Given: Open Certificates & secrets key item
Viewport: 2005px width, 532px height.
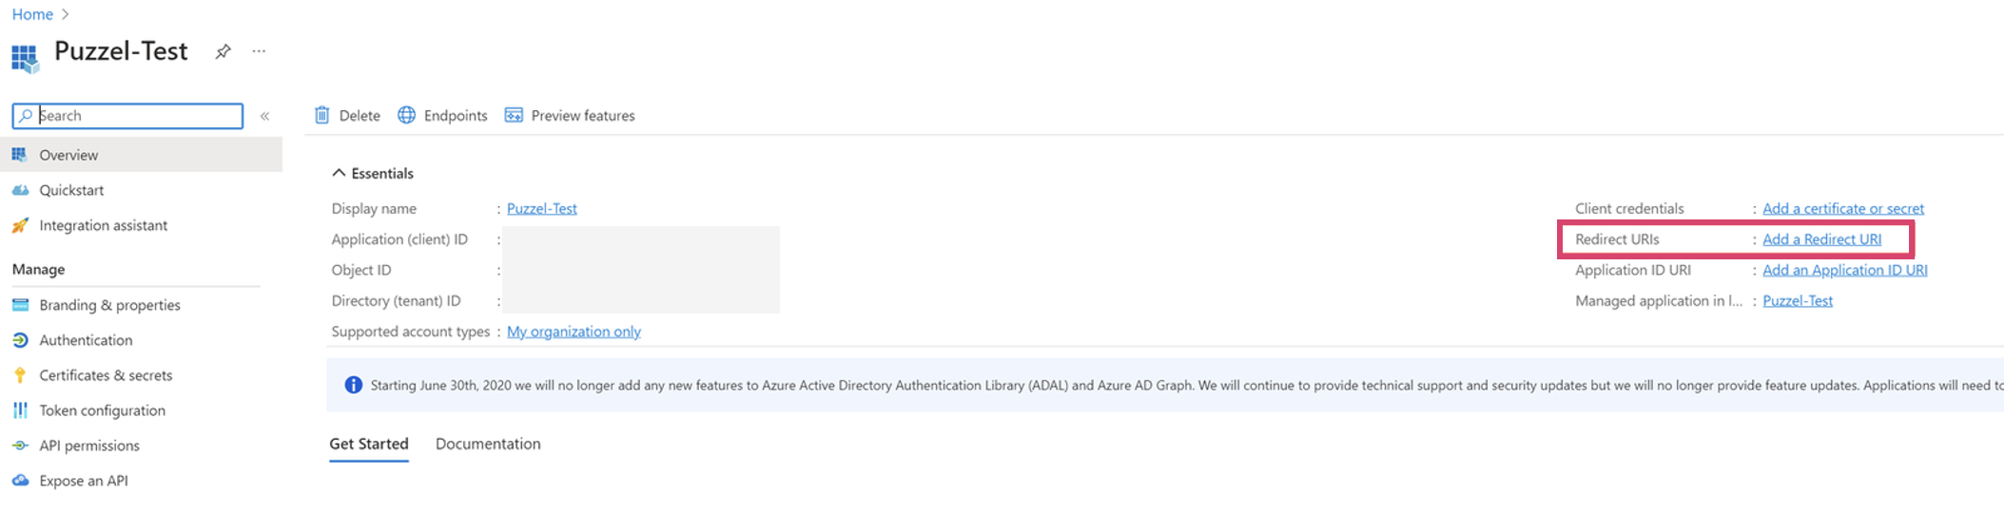Looking at the screenshot, I should coord(106,375).
